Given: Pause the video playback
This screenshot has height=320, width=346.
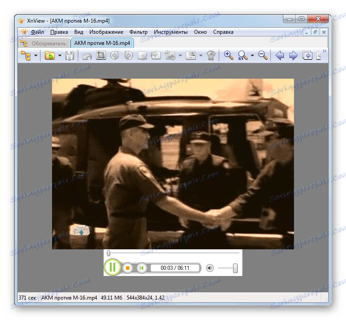Looking at the screenshot, I should point(113,267).
